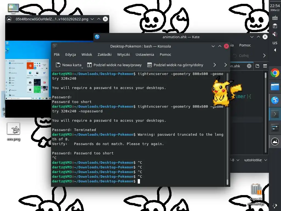Open the Zakładki menu in Konsola
Image resolution: width=281 pixels, height=211 pixels.
(105, 55)
